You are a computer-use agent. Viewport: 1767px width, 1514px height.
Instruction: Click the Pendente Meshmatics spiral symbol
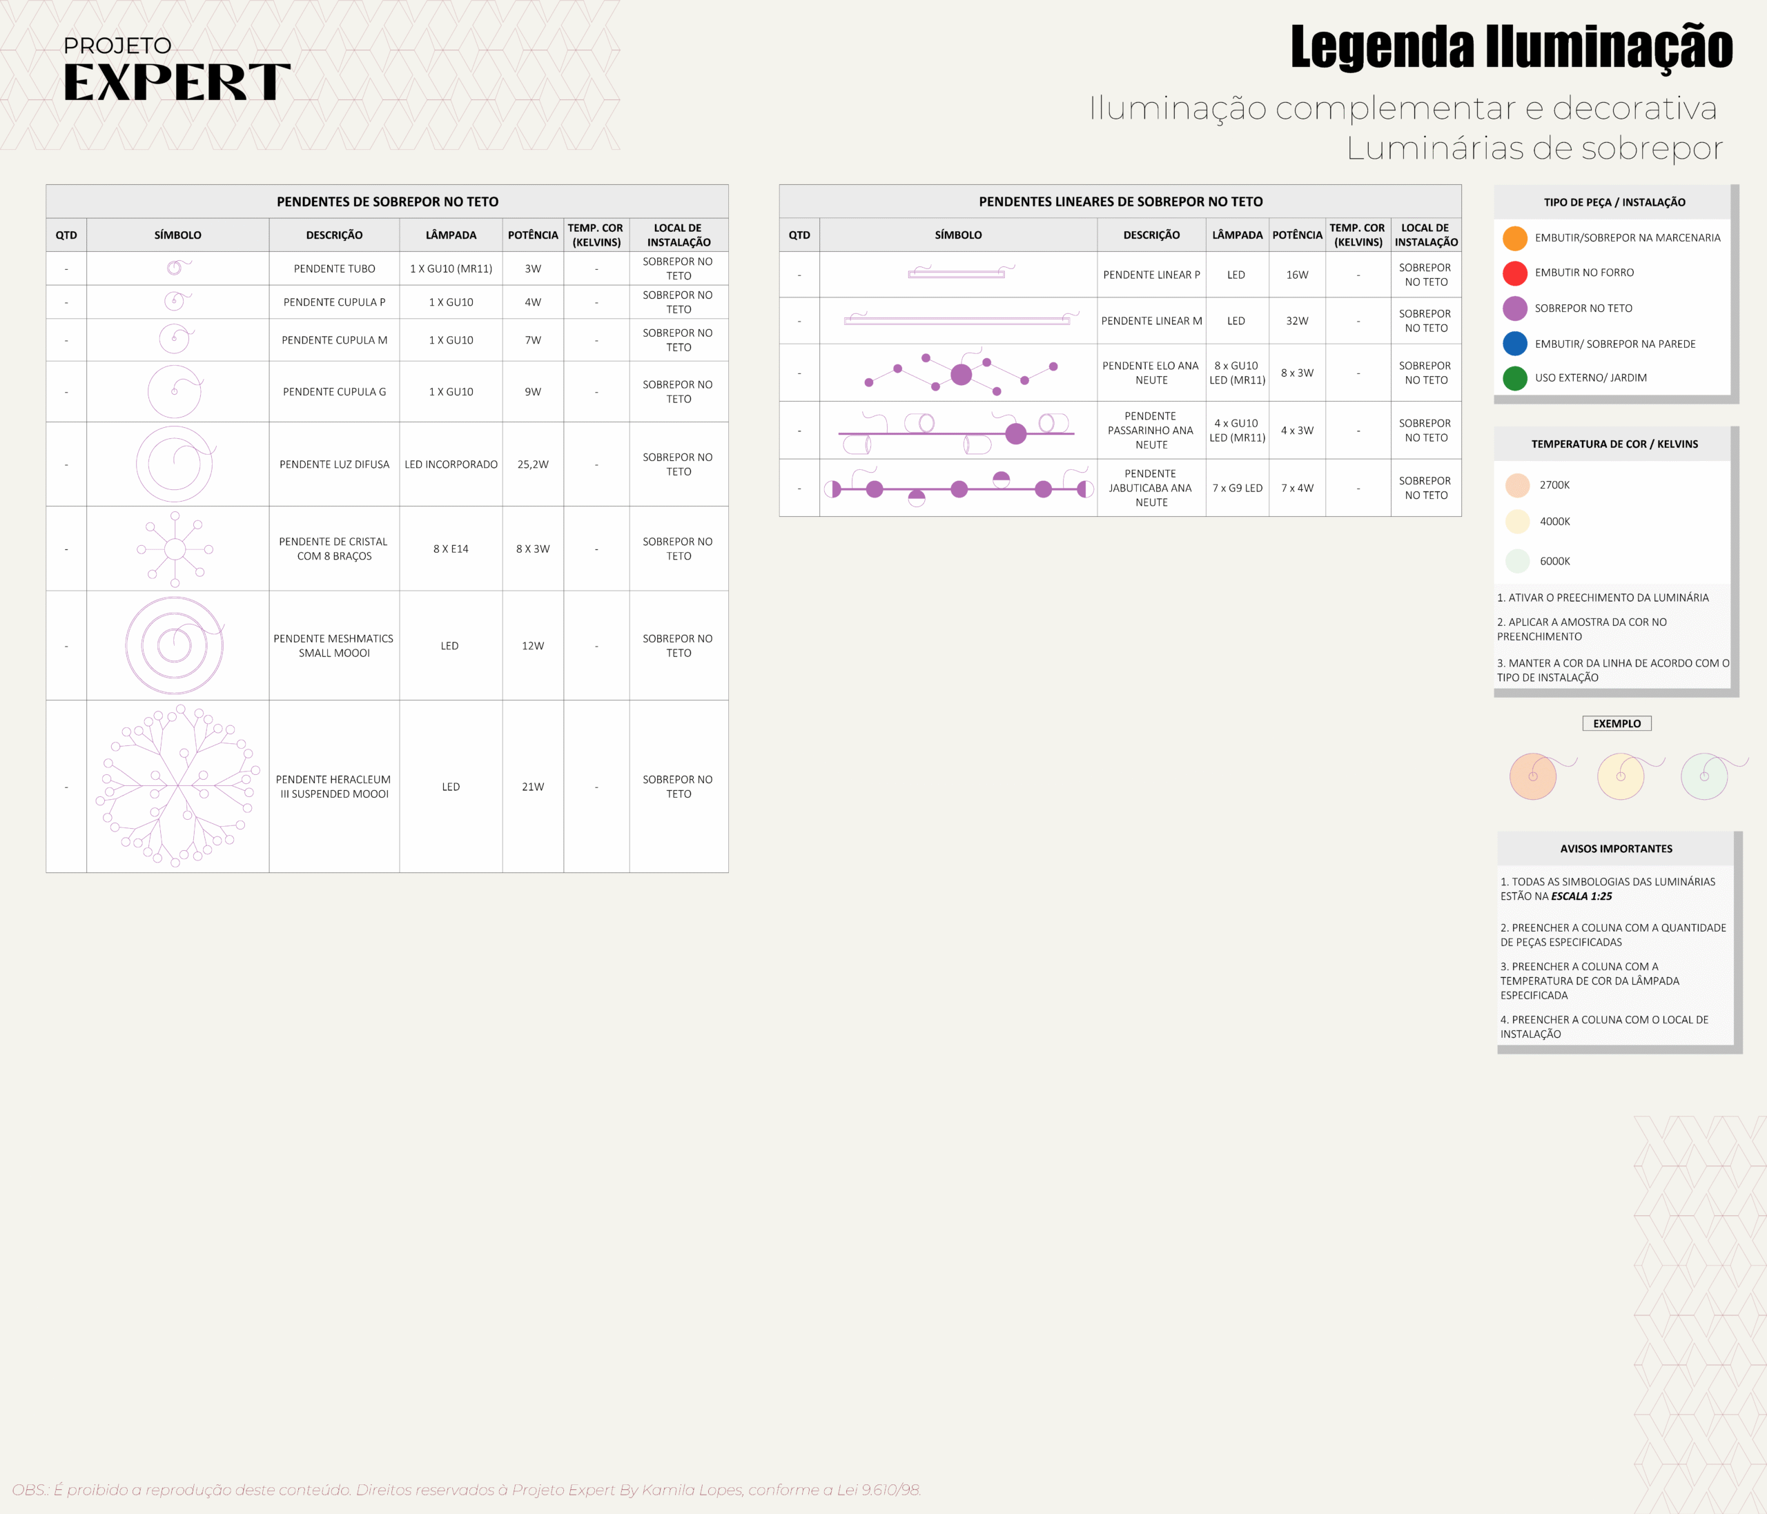(x=175, y=645)
